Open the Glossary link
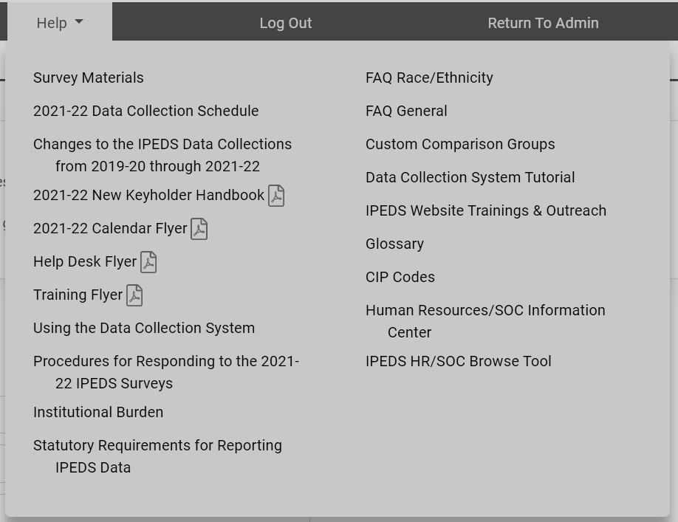The image size is (678, 522). pyautogui.click(x=394, y=244)
